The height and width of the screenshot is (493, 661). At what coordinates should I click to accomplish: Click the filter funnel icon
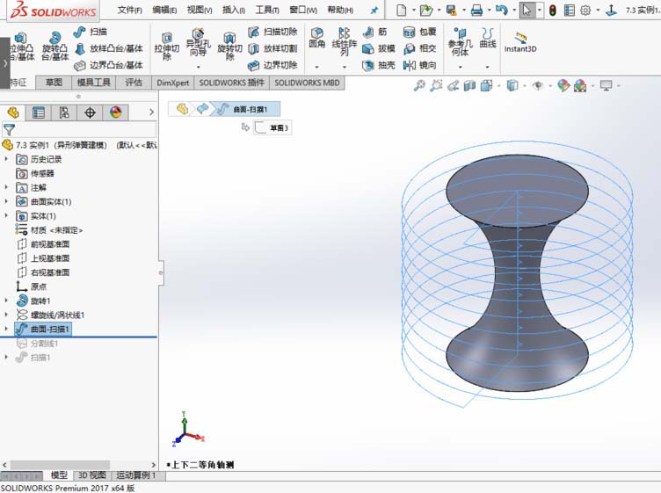point(9,129)
